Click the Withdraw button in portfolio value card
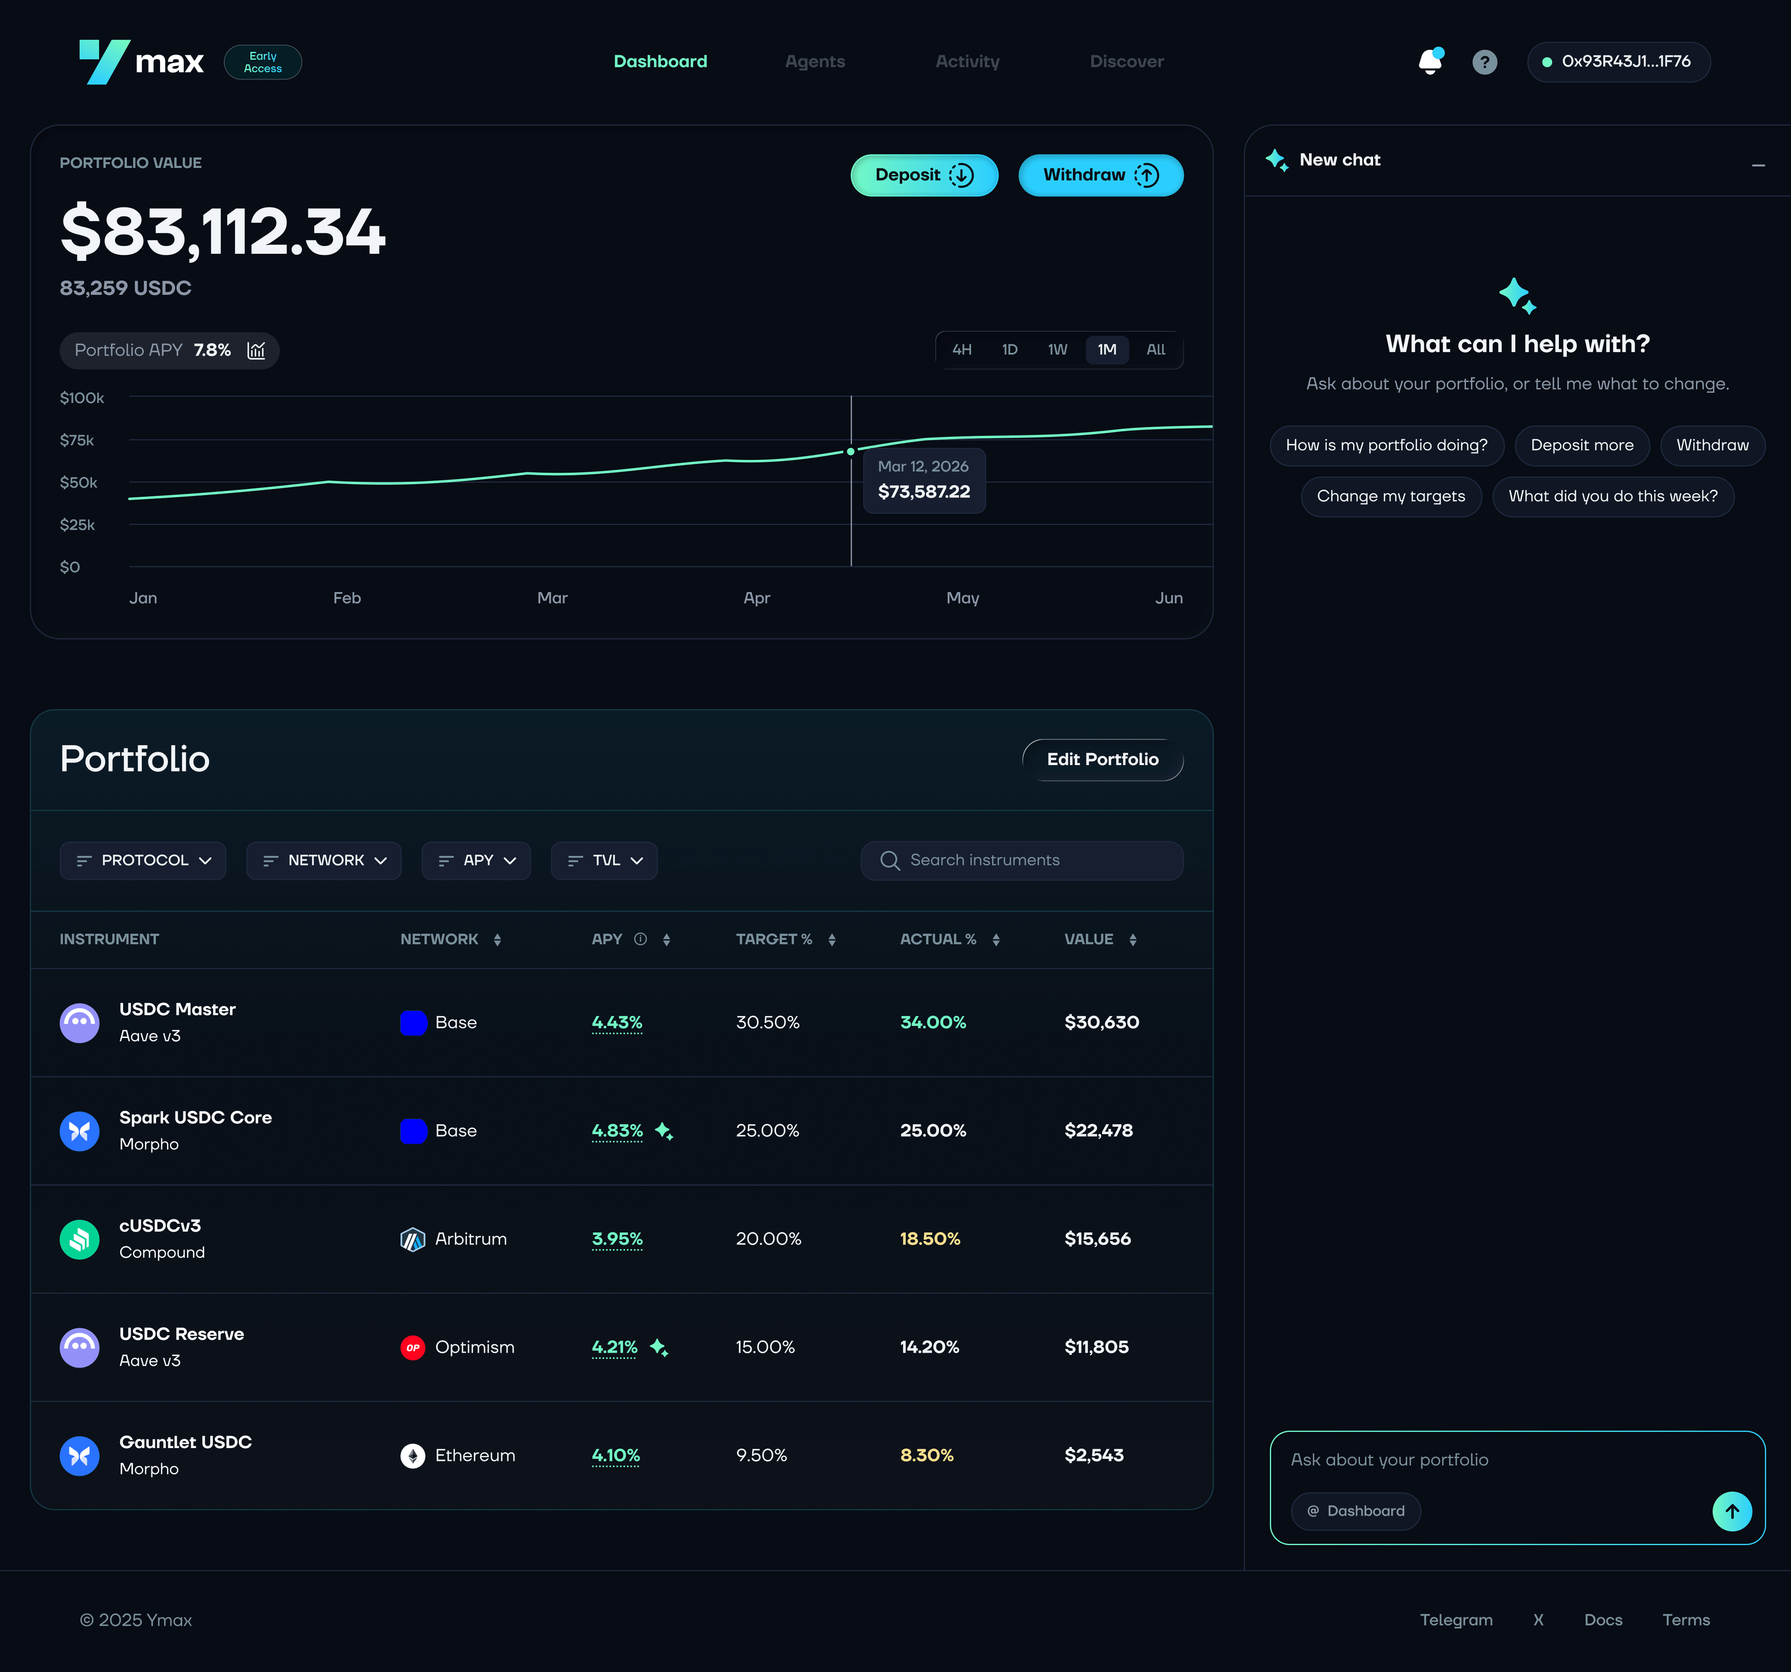The width and height of the screenshot is (1791, 1672). click(x=1100, y=176)
